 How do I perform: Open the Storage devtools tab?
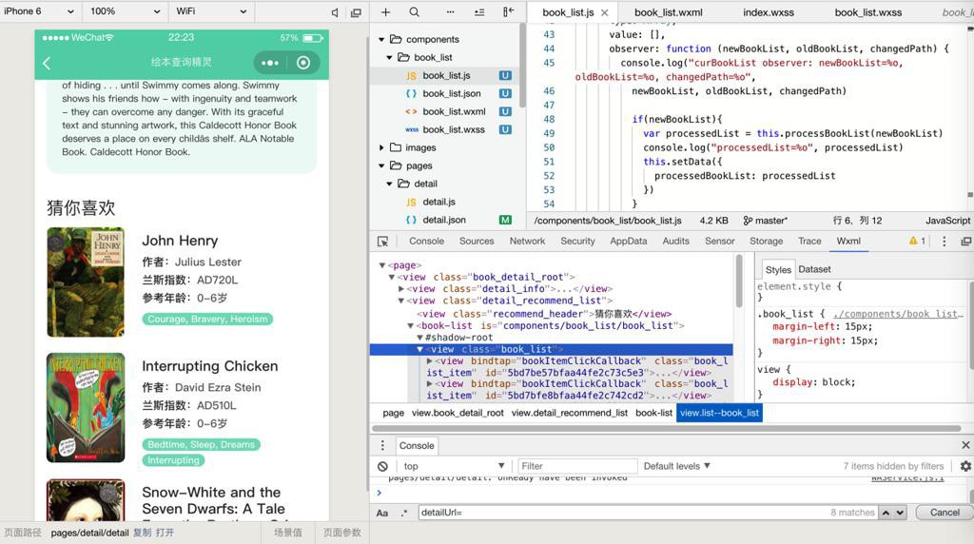[766, 241]
